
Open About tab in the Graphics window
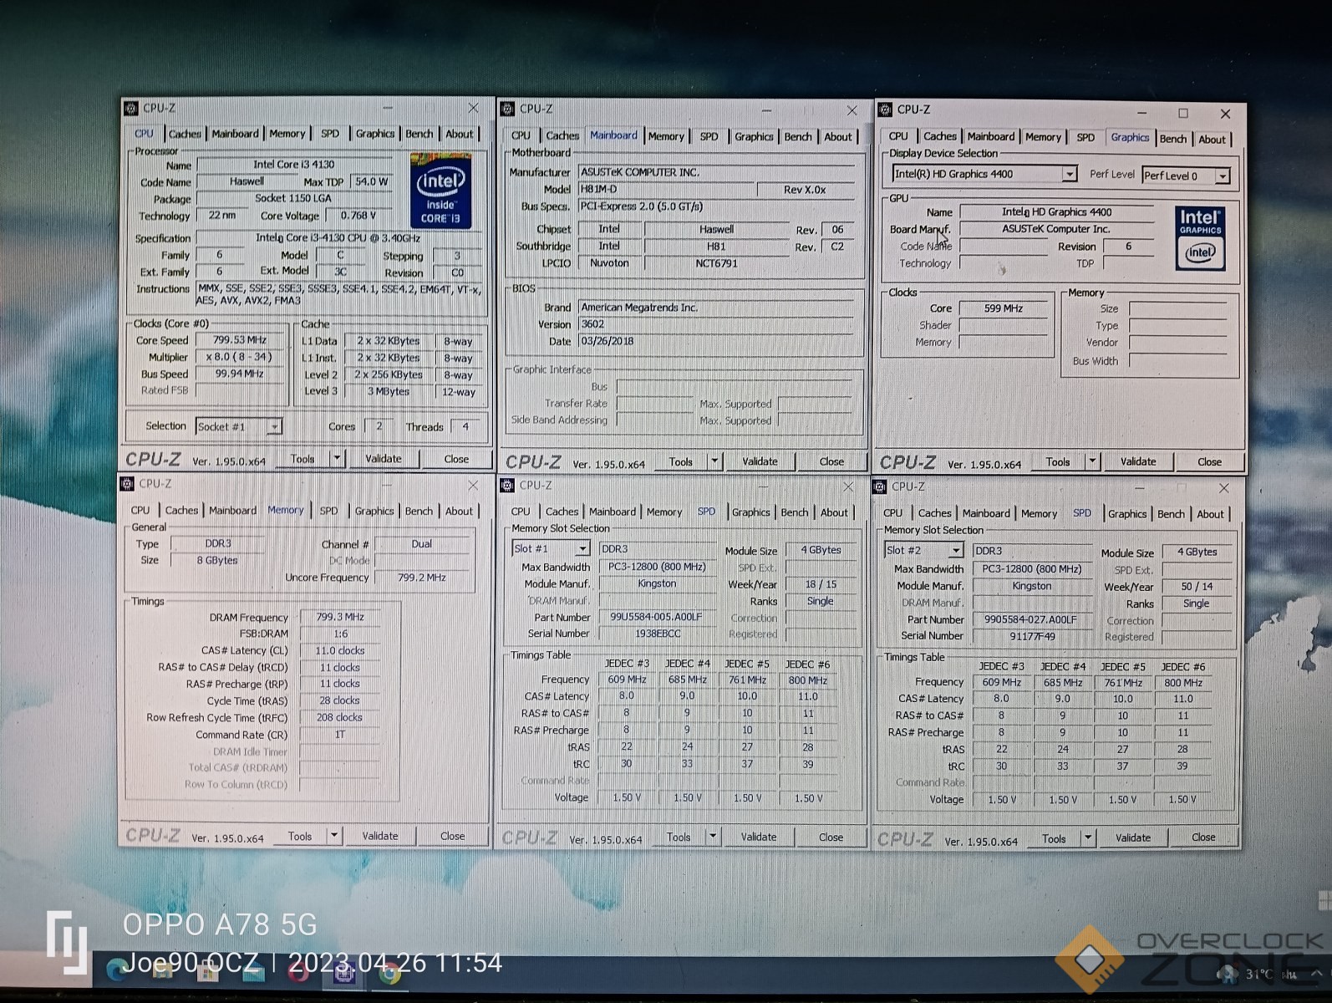click(x=1212, y=140)
